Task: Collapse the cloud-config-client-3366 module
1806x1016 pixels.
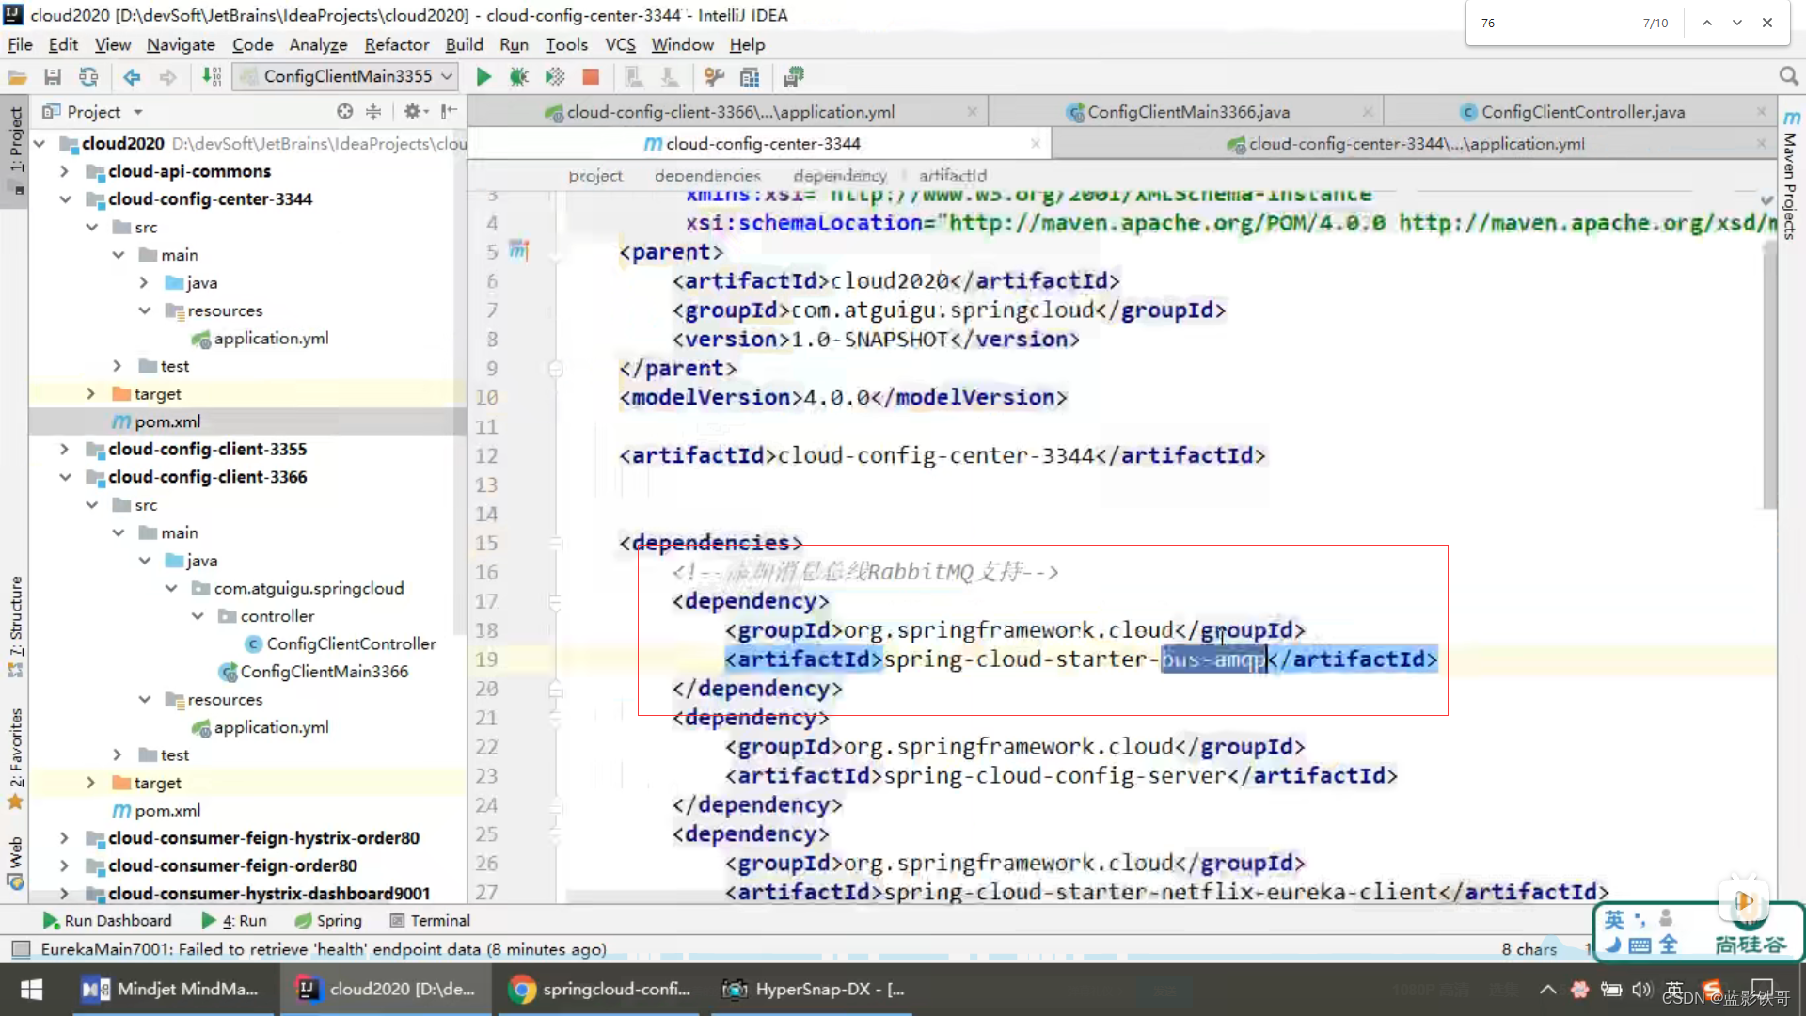Action: click(64, 477)
